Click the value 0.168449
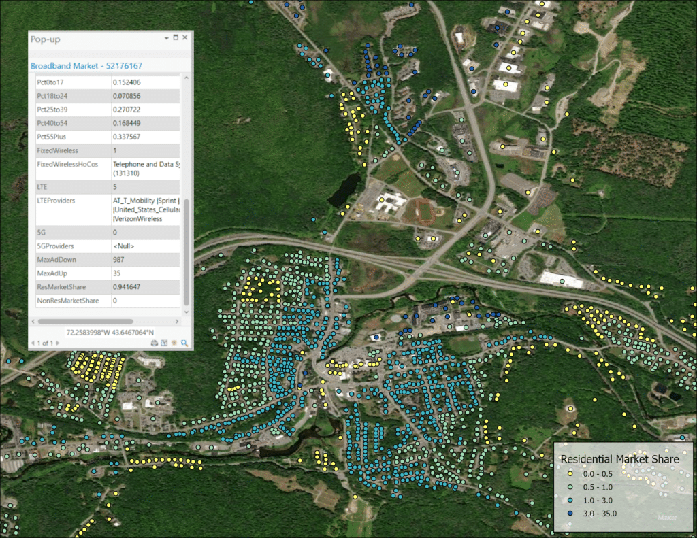This screenshot has width=697, height=538. point(127,123)
